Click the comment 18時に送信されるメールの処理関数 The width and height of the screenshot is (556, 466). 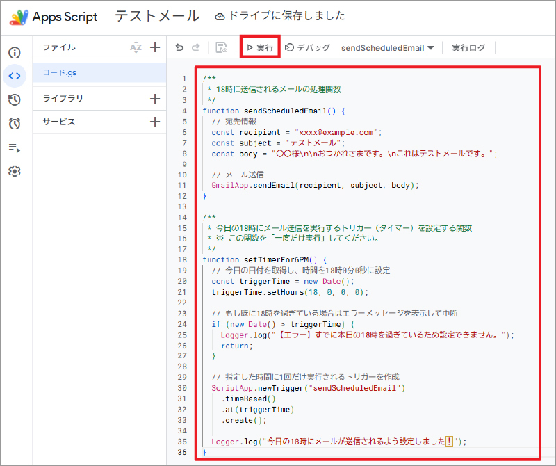pos(279,89)
